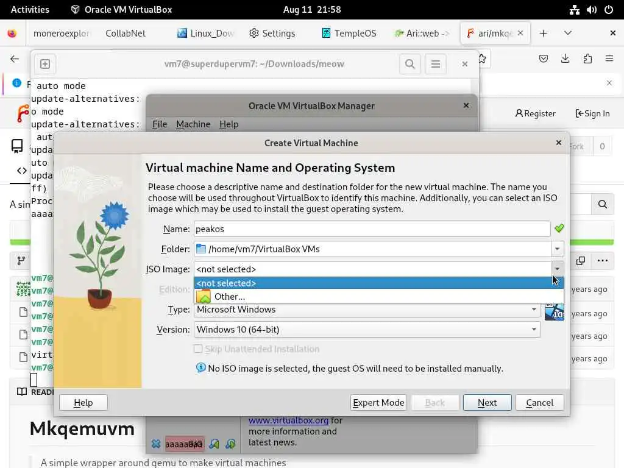Click the green checkmark next to Name

559,229
